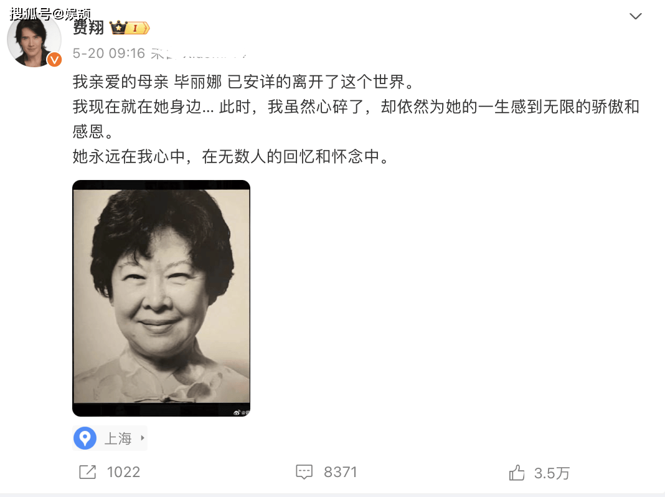Click the post timestamp 5-20 09:16
Screen dimensions: 665x497
(109, 53)
